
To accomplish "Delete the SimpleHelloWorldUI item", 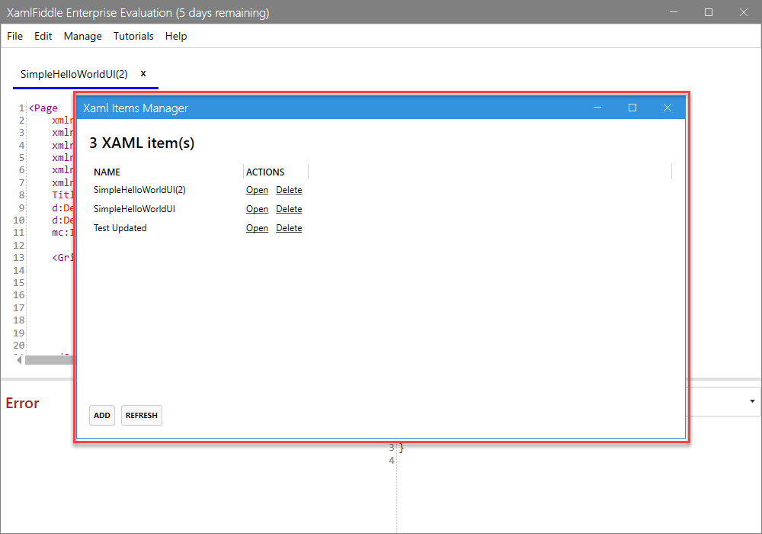I will [x=289, y=209].
